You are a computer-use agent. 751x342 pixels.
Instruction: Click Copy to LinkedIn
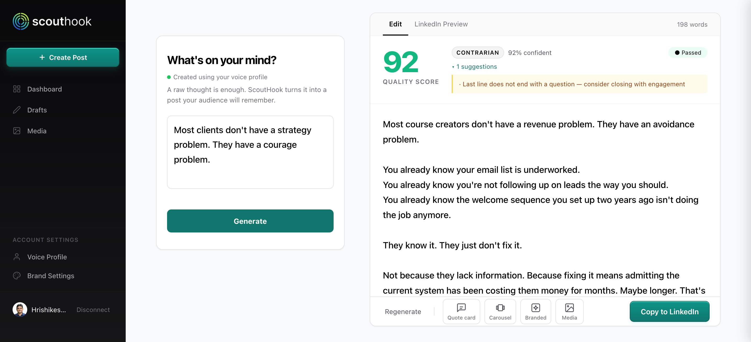click(669, 311)
